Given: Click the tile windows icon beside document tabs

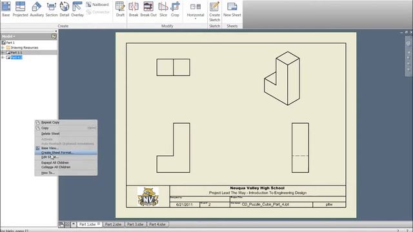Looking at the screenshot, I should coord(67,224).
